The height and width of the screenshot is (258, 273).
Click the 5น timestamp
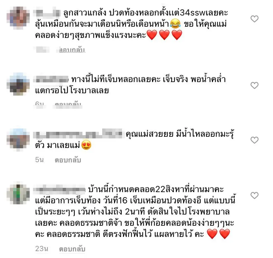39,160
